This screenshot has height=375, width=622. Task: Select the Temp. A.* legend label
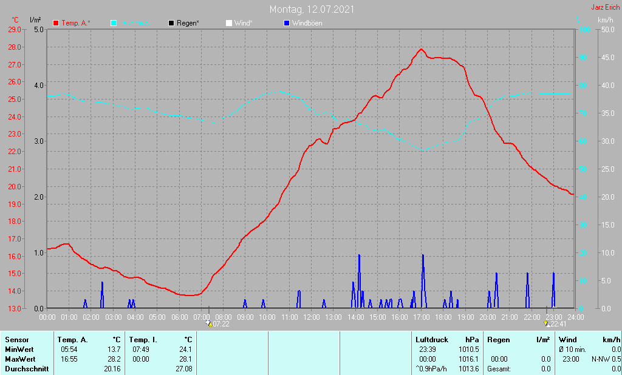coord(76,23)
